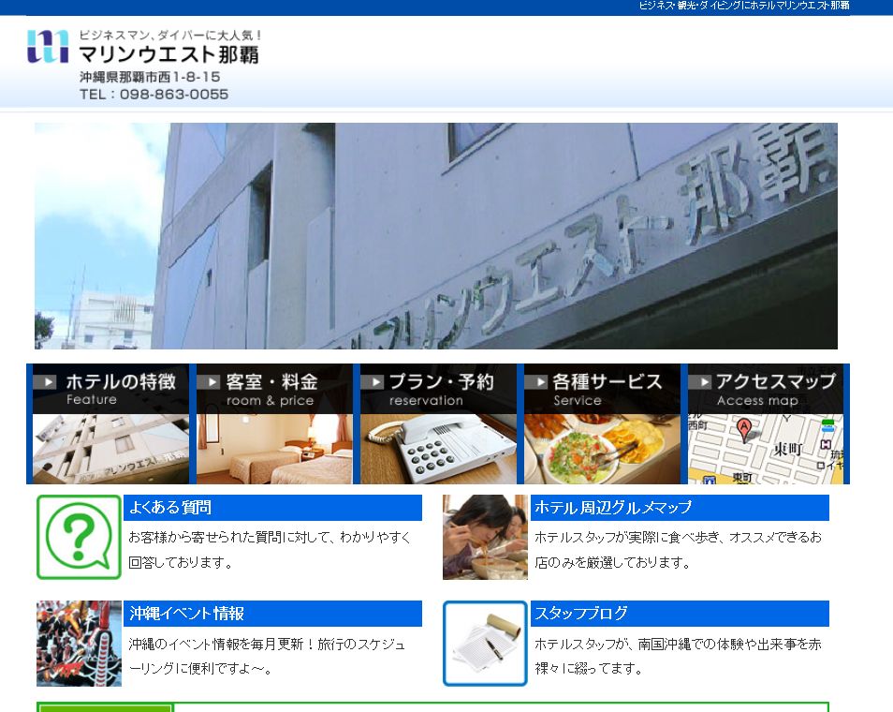
Task: Click the large hotel signage banner image
Action: pyautogui.click(x=435, y=236)
